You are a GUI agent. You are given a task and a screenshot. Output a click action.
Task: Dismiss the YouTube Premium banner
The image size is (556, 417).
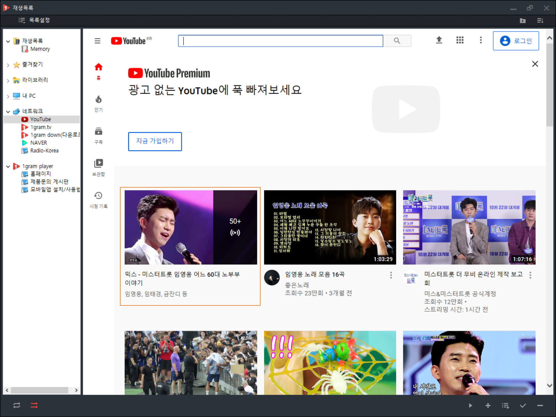click(x=535, y=64)
